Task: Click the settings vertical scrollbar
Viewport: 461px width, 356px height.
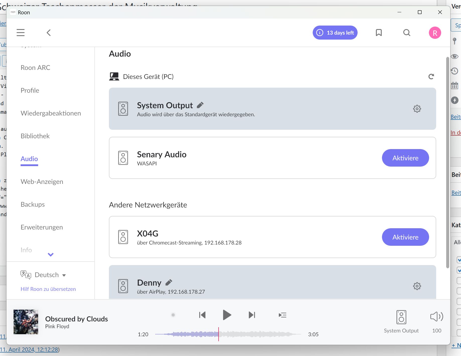Action: click(447, 163)
